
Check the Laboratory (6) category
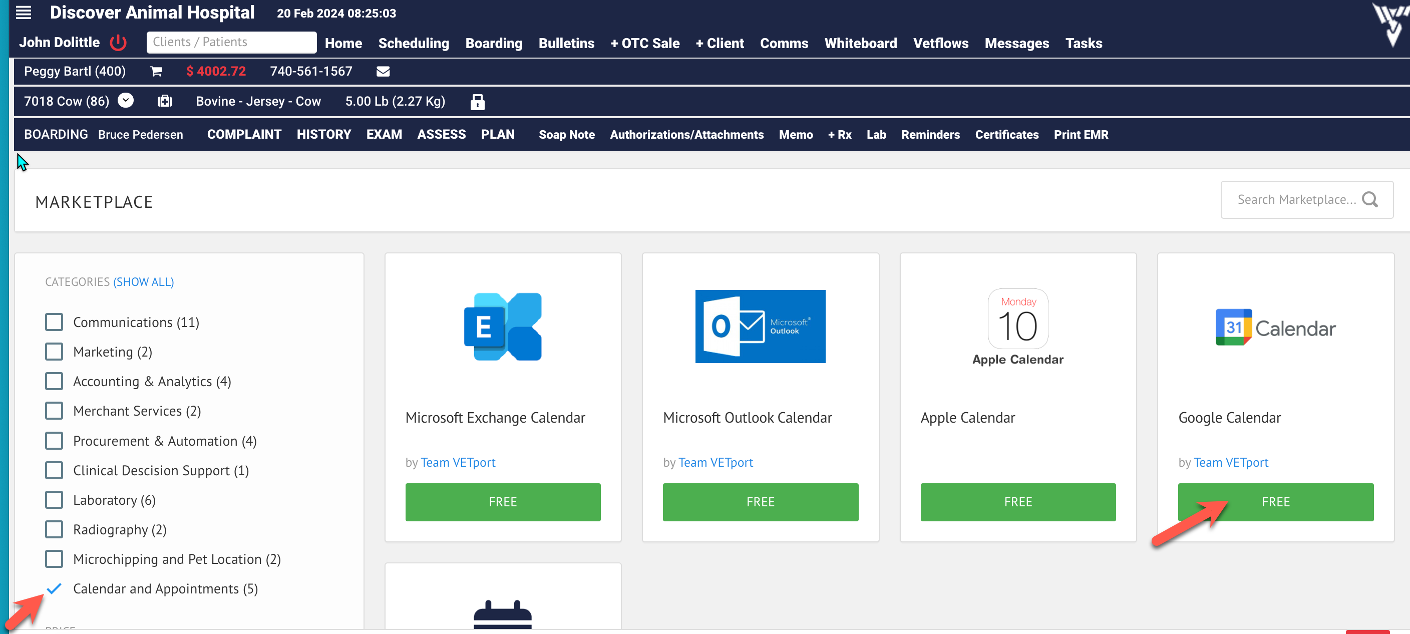pyautogui.click(x=54, y=500)
